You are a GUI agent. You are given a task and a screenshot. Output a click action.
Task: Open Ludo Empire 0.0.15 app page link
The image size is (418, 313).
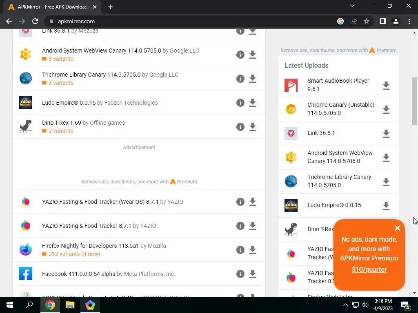click(69, 103)
